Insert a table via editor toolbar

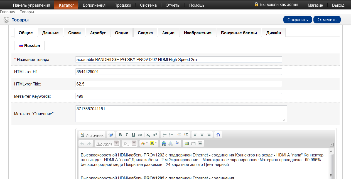point(193,143)
